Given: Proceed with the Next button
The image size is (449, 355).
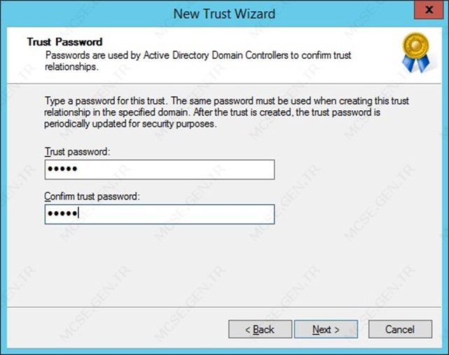Looking at the screenshot, I should click(326, 329).
